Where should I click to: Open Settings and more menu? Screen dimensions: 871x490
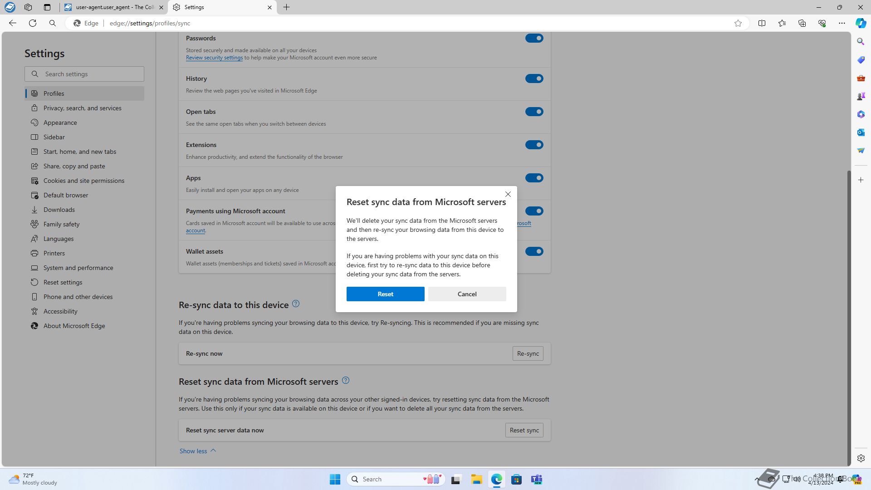[842, 23]
